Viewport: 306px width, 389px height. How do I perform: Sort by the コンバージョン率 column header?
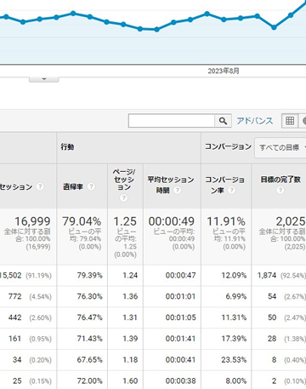224,185
